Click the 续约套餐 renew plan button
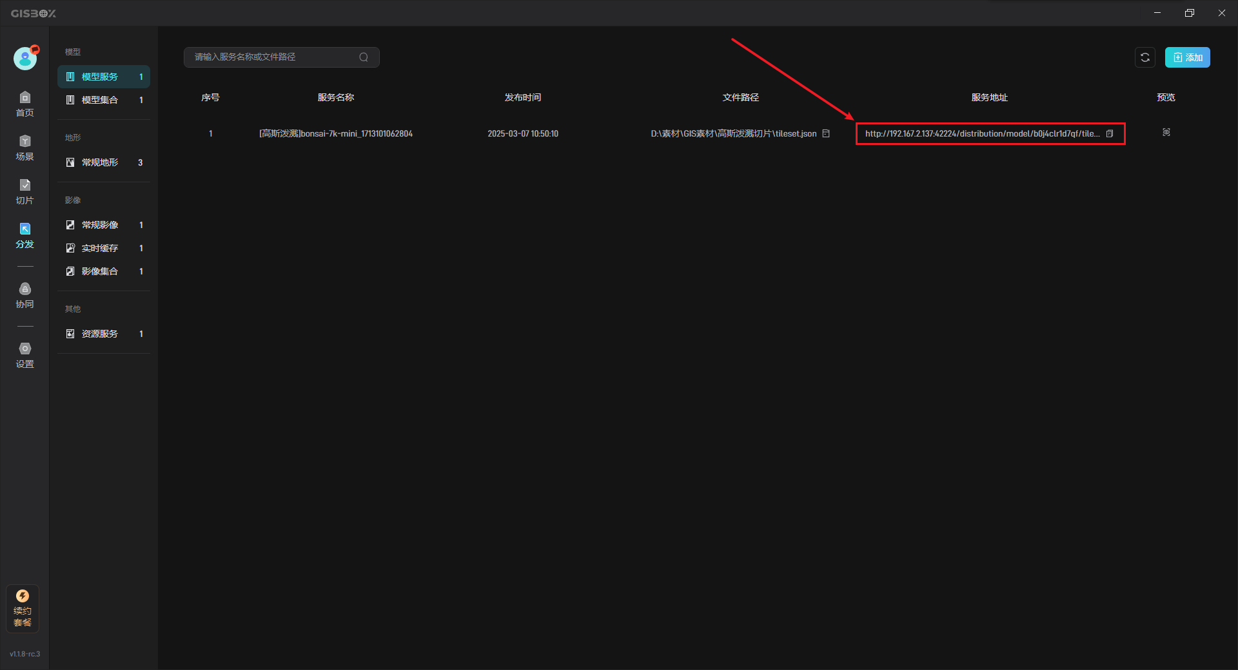Image resolution: width=1238 pixels, height=670 pixels. click(x=23, y=608)
